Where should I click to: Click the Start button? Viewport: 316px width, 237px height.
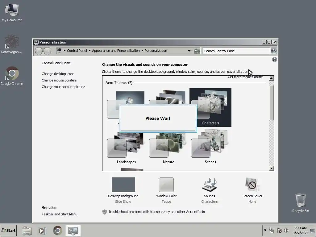coord(8,230)
